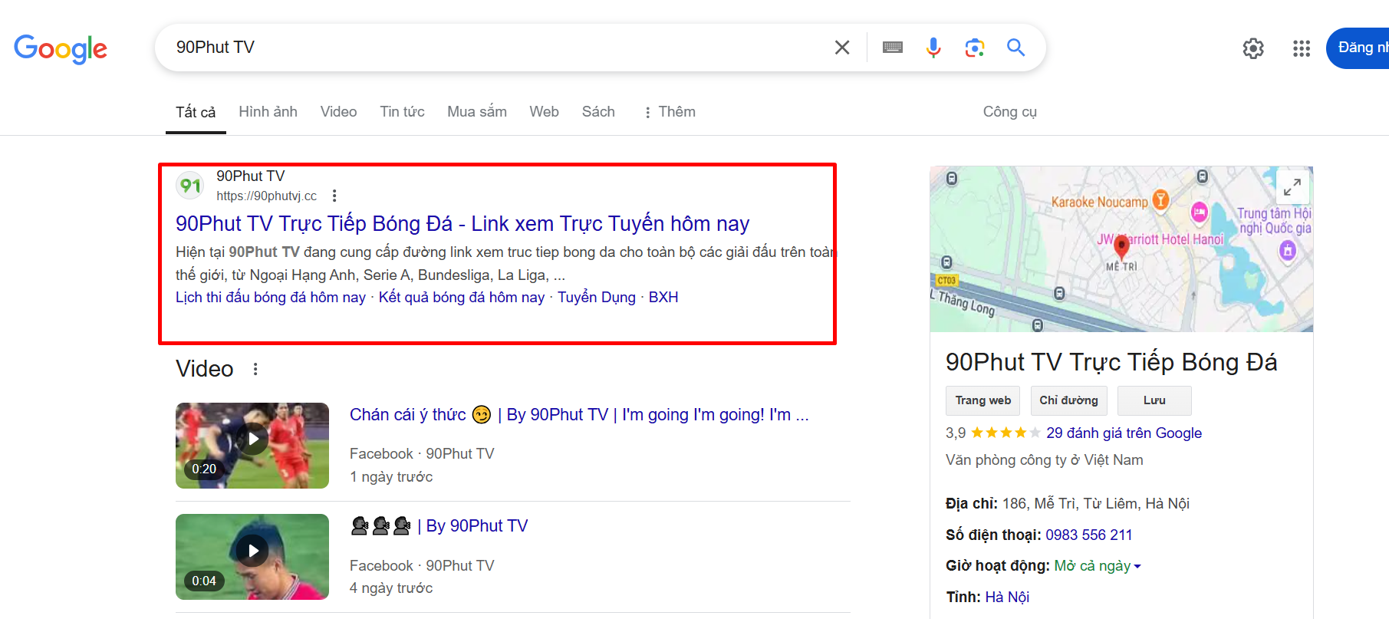Play the 0:20 video thumbnail

coord(252,446)
